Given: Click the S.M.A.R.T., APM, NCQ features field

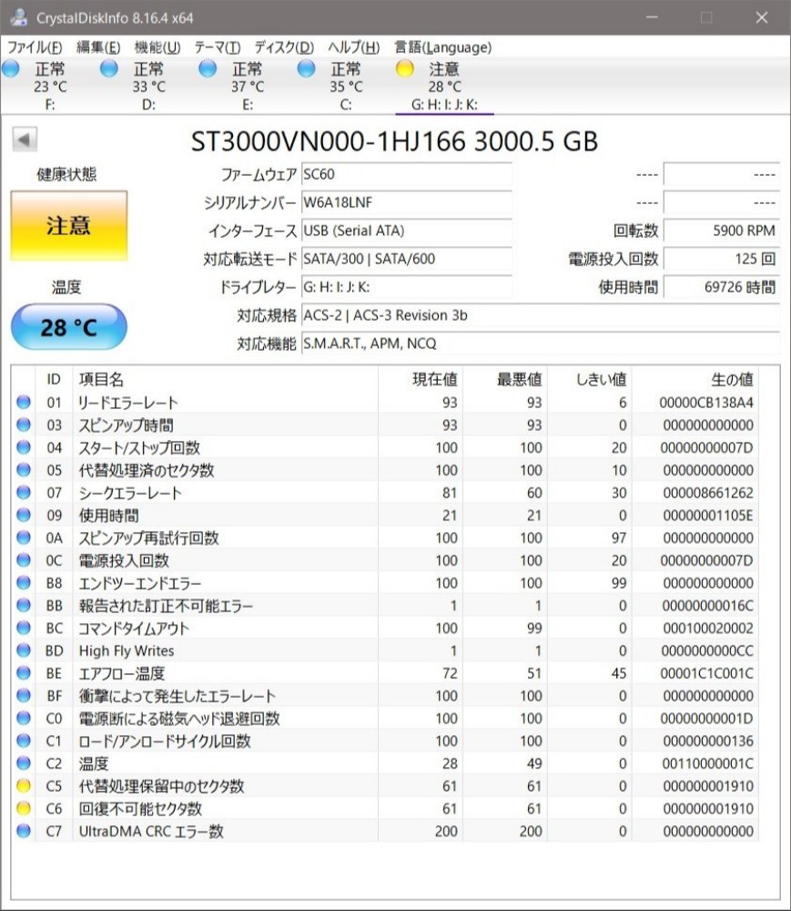Looking at the screenshot, I should point(540,343).
